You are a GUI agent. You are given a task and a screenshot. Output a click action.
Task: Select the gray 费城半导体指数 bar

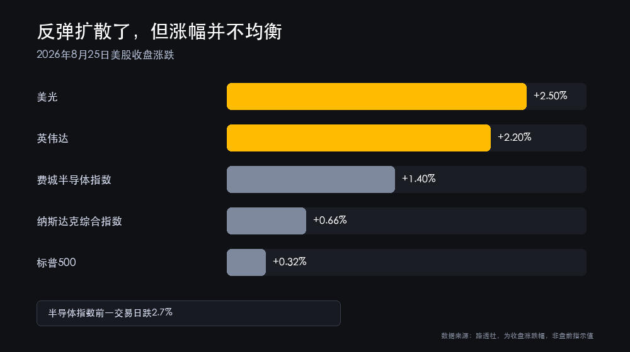pyautogui.click(x=311, y=180)
